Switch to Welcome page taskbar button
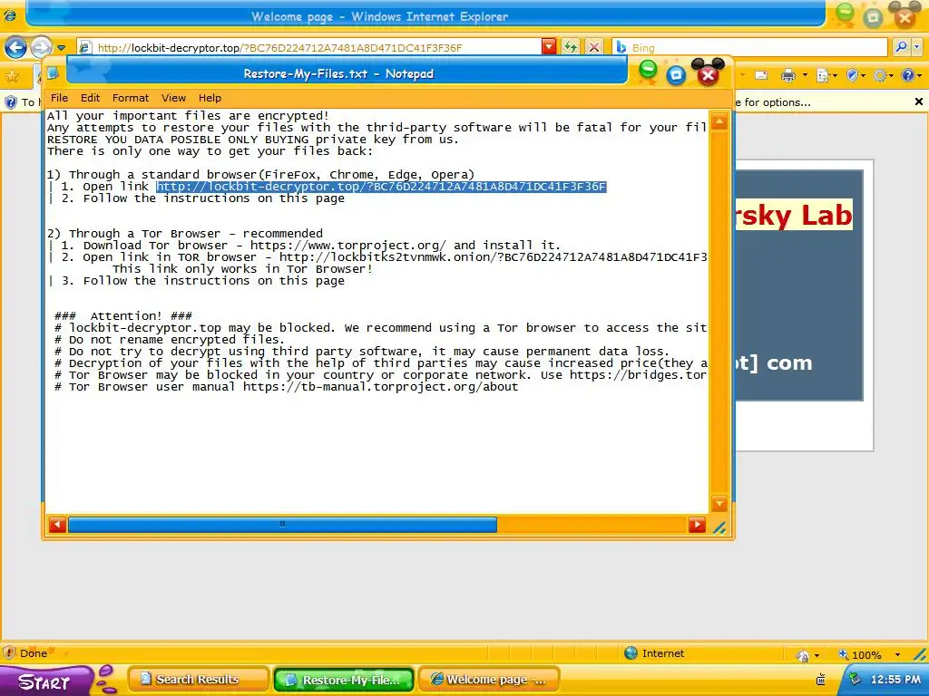The width and height of the screenshot is (929, 696). click(489, 680)
